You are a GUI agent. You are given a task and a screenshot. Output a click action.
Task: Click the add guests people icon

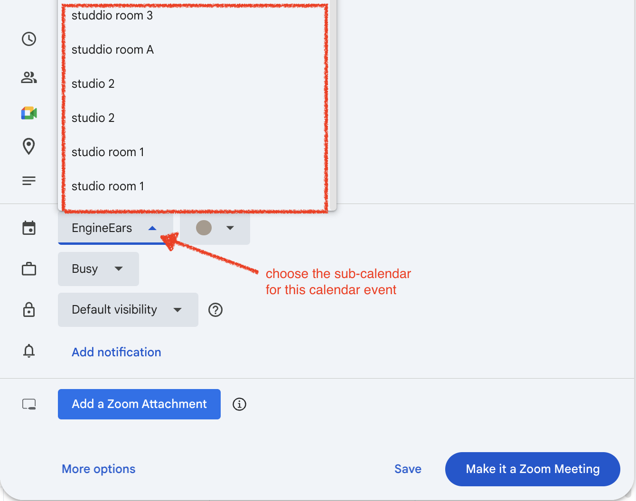29,77
